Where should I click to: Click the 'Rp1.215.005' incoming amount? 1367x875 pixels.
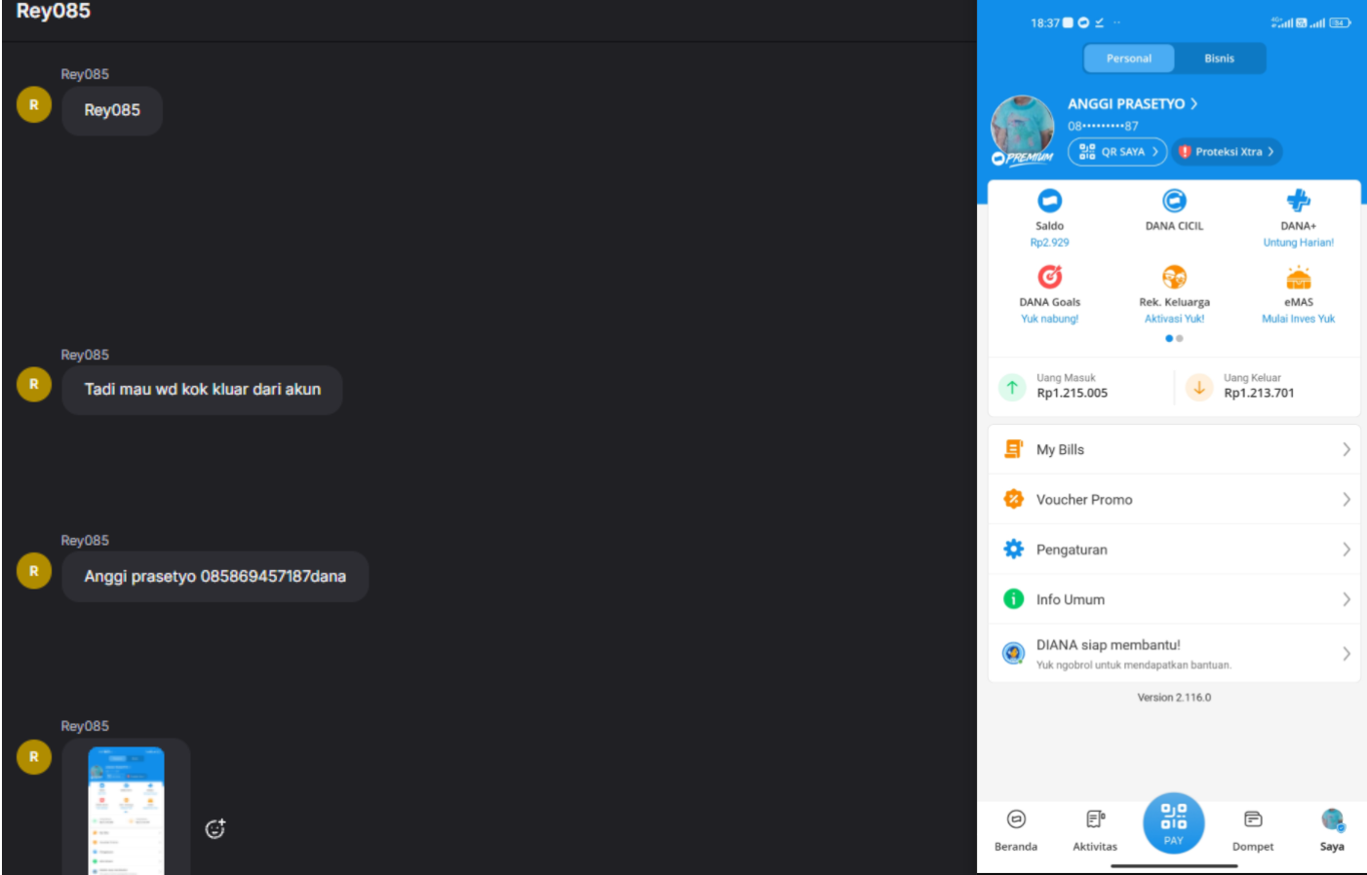[x=1073, y=393]
